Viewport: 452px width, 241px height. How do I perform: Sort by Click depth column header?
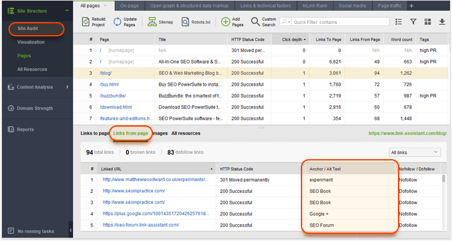(x=290, y=40)
